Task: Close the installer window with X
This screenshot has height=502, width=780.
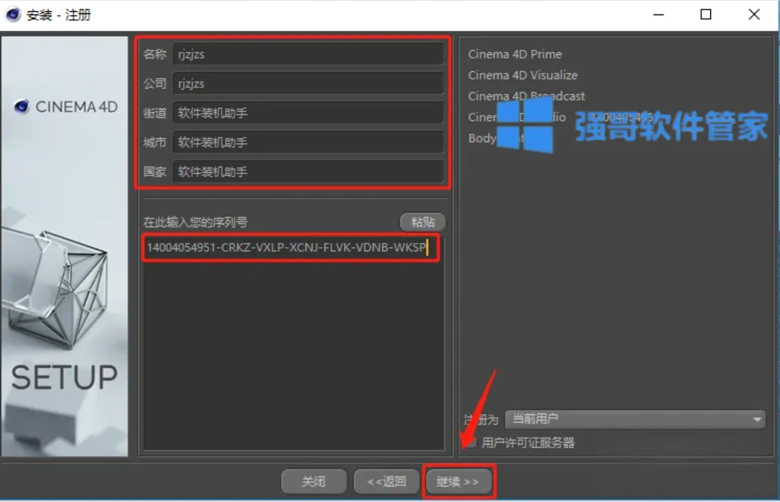Action: 754,15
